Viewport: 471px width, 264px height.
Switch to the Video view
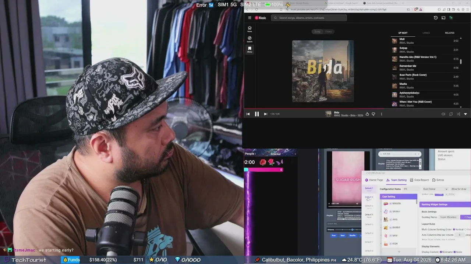coord(328,32)
